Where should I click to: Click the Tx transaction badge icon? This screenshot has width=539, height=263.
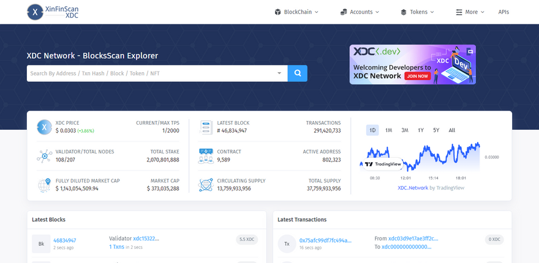pyautogui.click(x=287, y=243)
